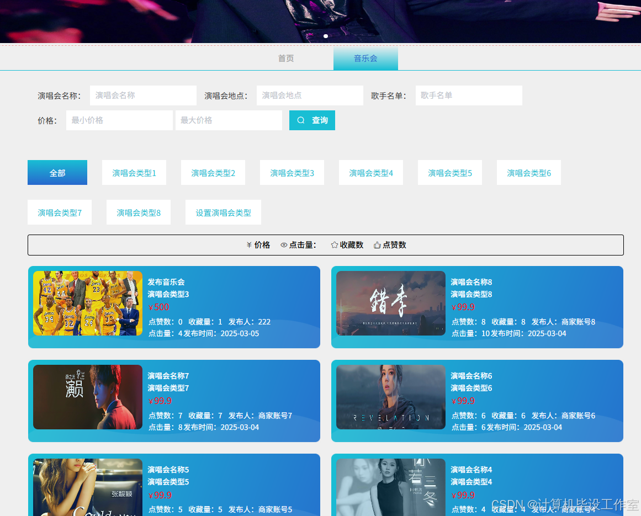Sort by 价格 label
Screen dimensions: 641x516
262,245
